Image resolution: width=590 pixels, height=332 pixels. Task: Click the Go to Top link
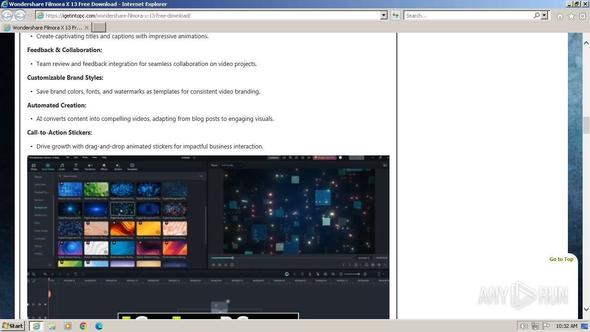(x=561, y=259)
